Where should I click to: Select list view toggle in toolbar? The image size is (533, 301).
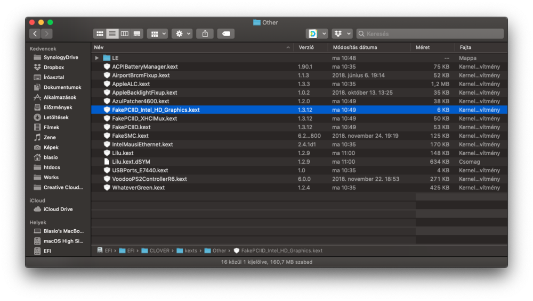[x=112, y=34]
